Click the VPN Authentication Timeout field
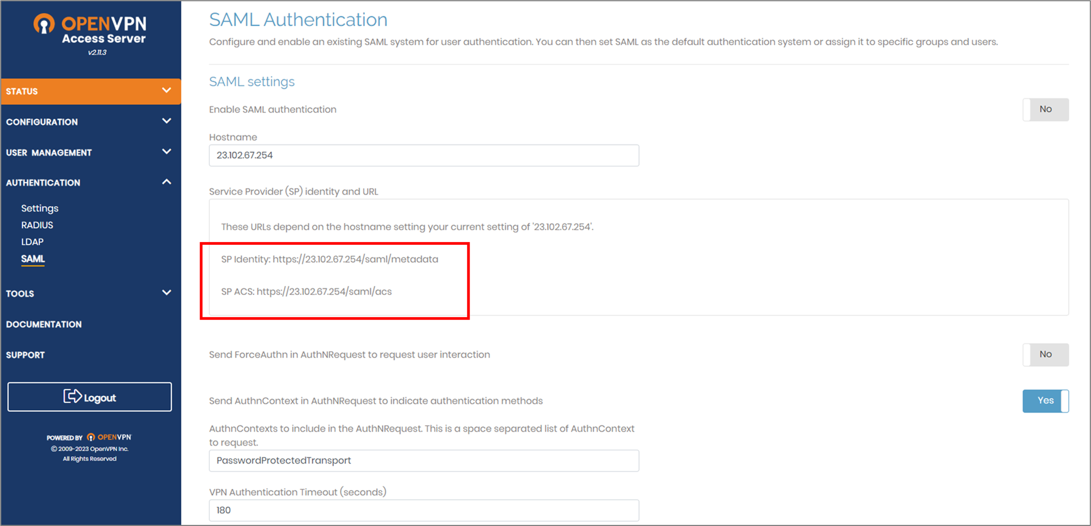 pos(424,511)
